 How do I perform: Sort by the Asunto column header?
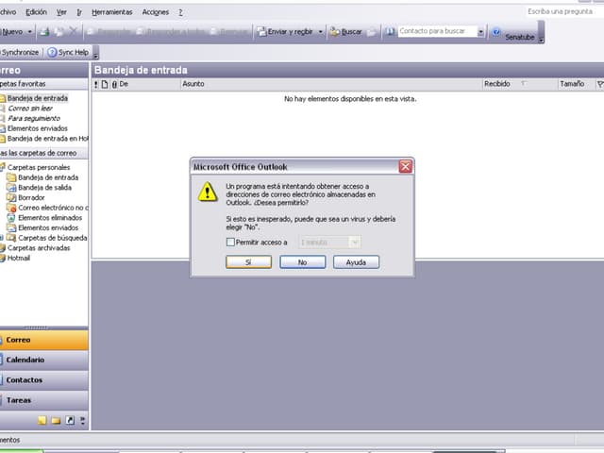[x=331, y=84]
